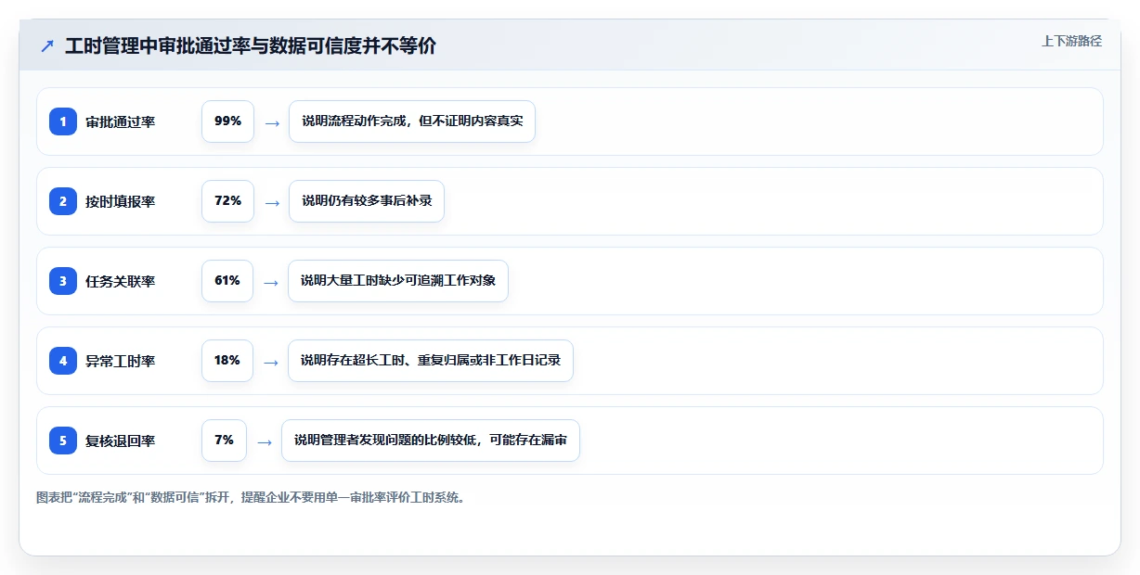Image resolution: width=1140 pixels, height=575 pixels.
Task: Click the 18% value chip
Action: 227,361
